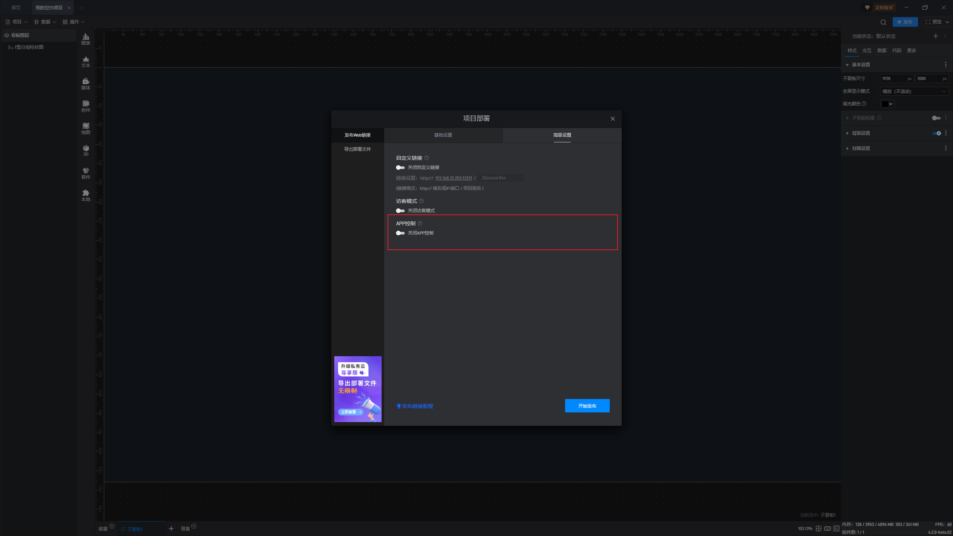Enable the APP控制 toggle
Screen dimensions: 953x536
[400, 233]
